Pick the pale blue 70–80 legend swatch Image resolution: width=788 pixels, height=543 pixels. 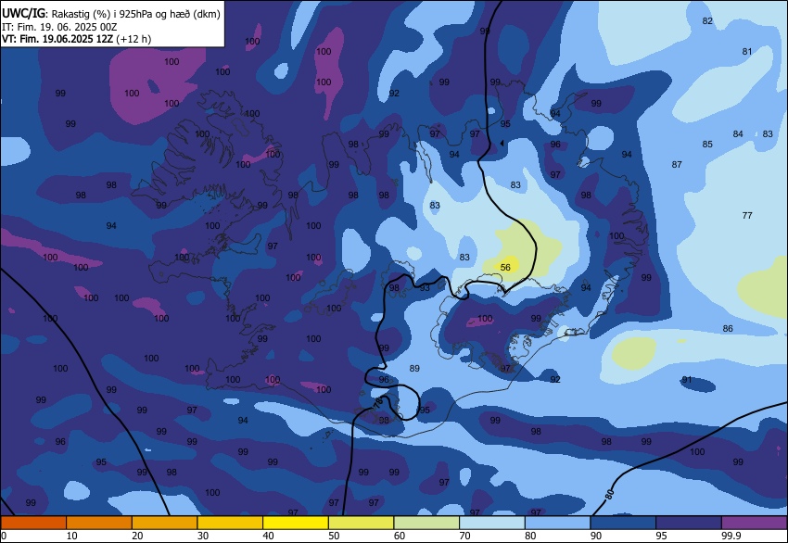pos(492,523)
